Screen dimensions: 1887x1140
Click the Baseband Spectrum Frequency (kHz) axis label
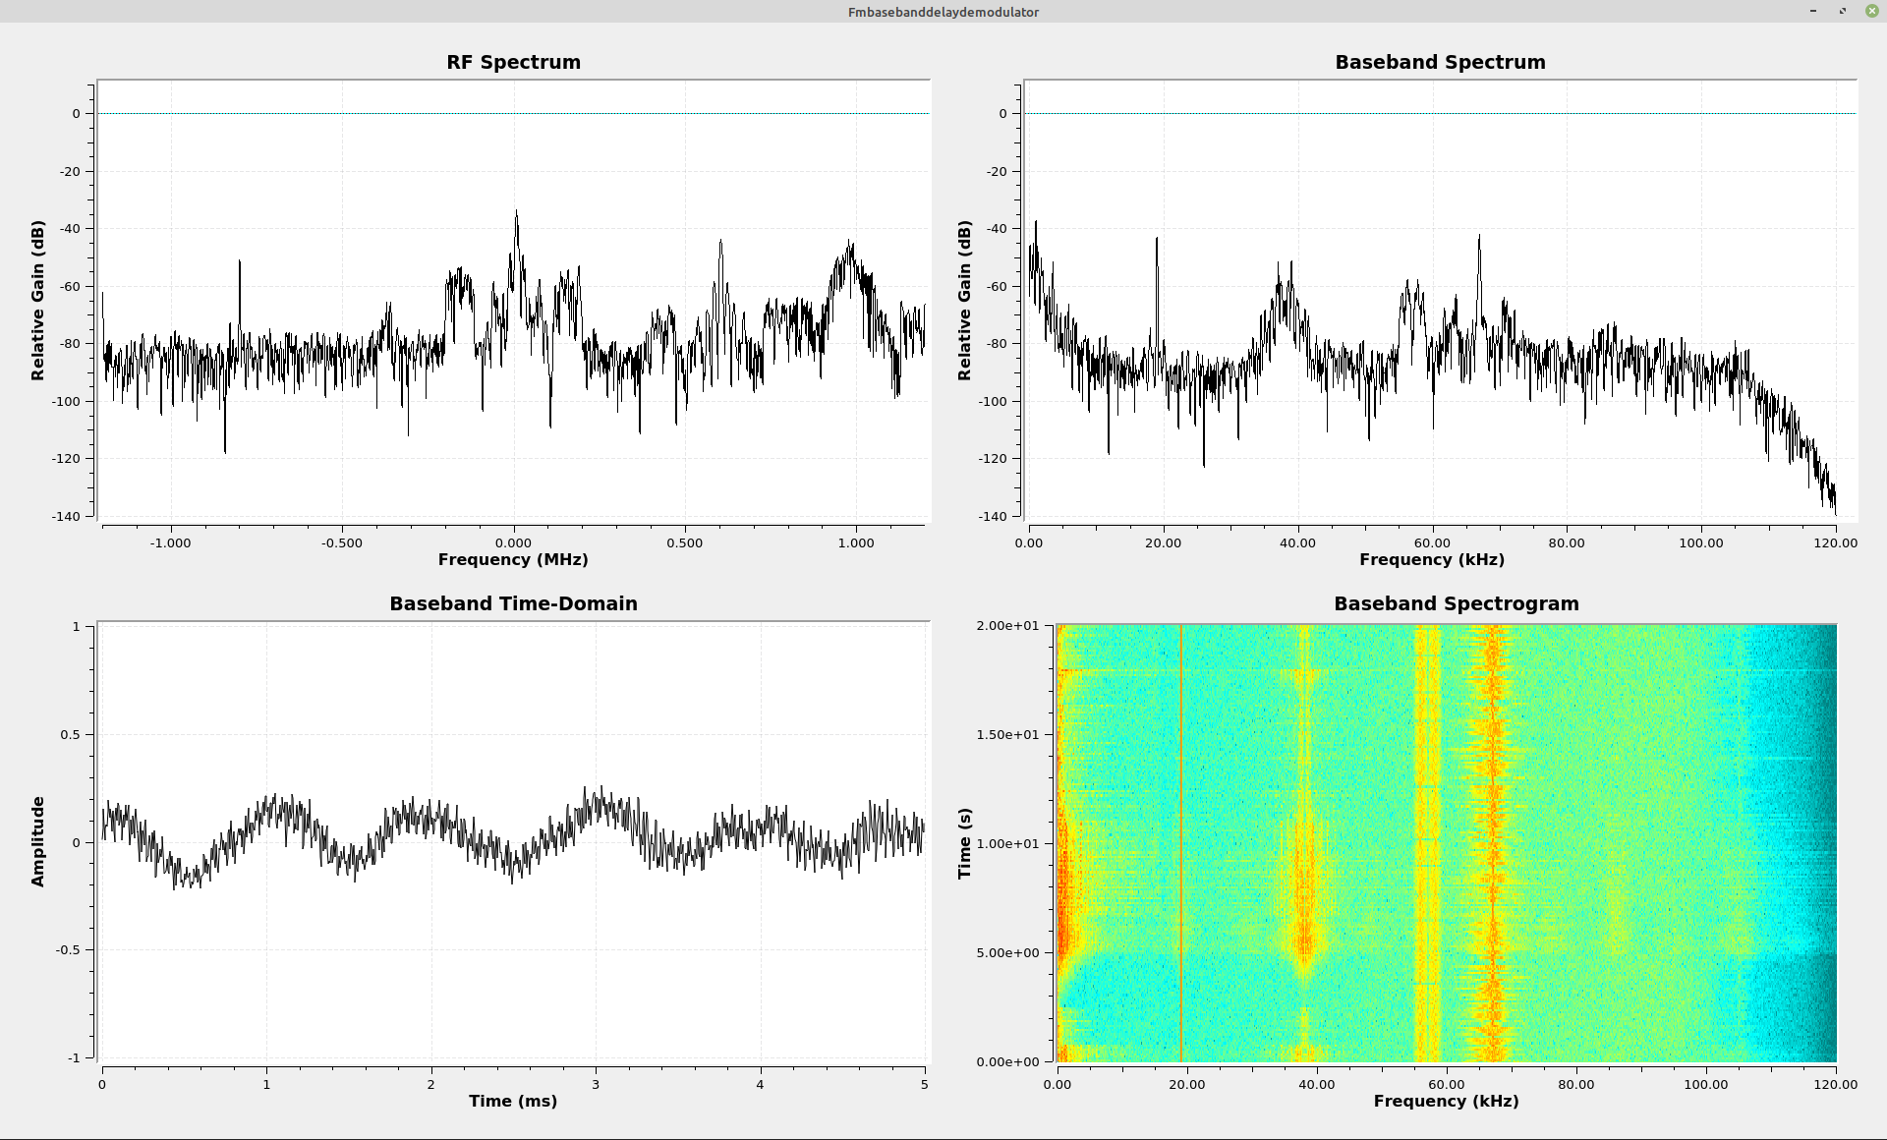point(1432,559)
